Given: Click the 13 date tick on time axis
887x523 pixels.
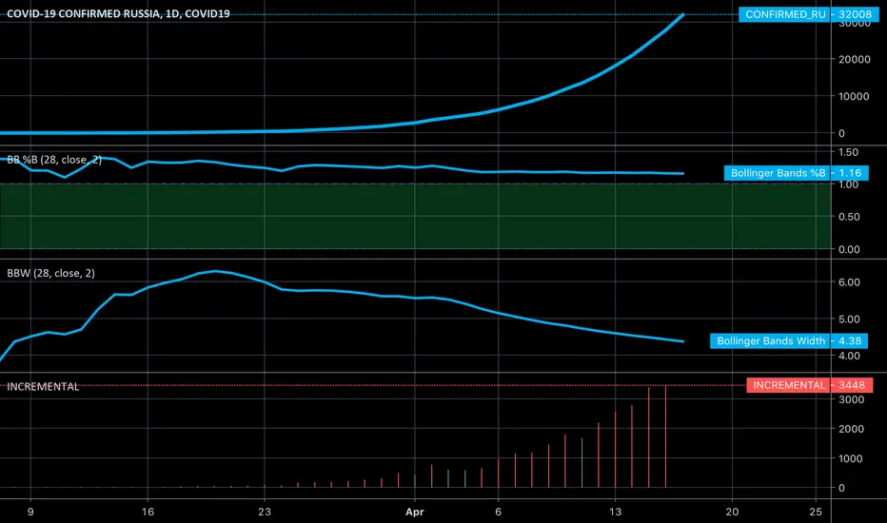Looking at the screenshot, I should point(615,512).
